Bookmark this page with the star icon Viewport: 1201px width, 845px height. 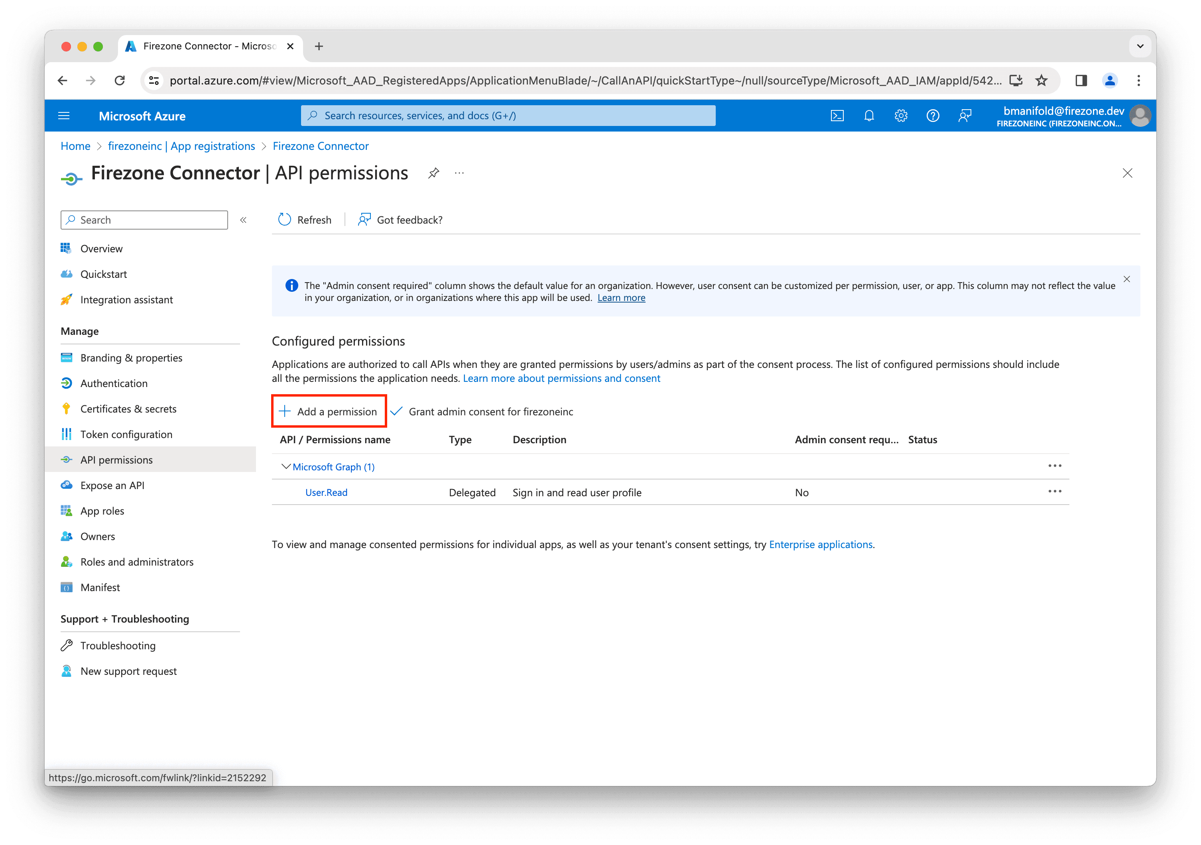[x=1042, y=81]
